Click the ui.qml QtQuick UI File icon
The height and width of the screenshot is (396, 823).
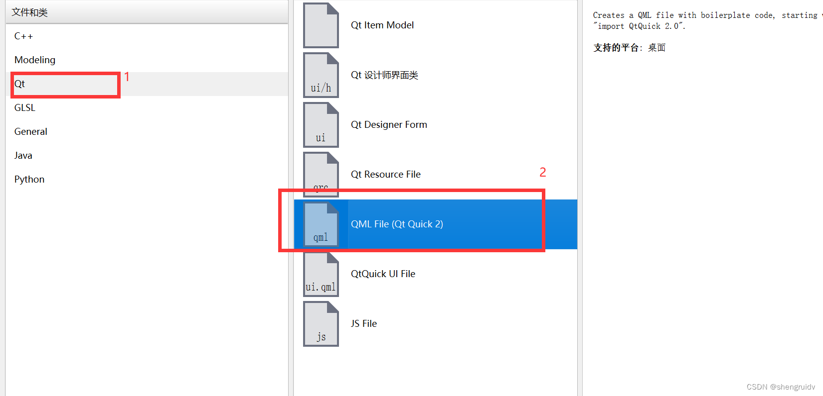point(321,274)
